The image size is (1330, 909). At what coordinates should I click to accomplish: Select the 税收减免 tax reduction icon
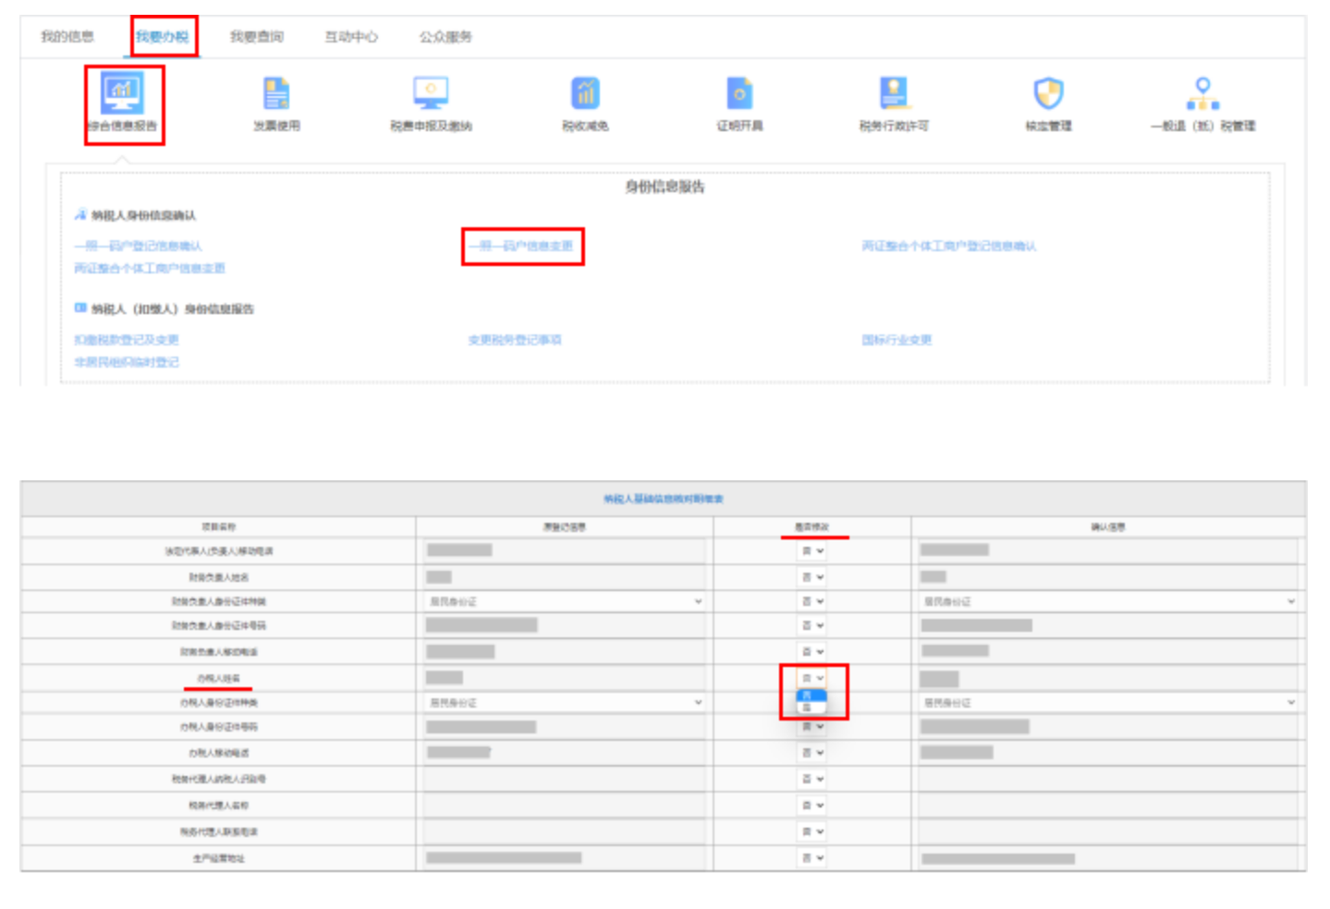pos(584,94)
